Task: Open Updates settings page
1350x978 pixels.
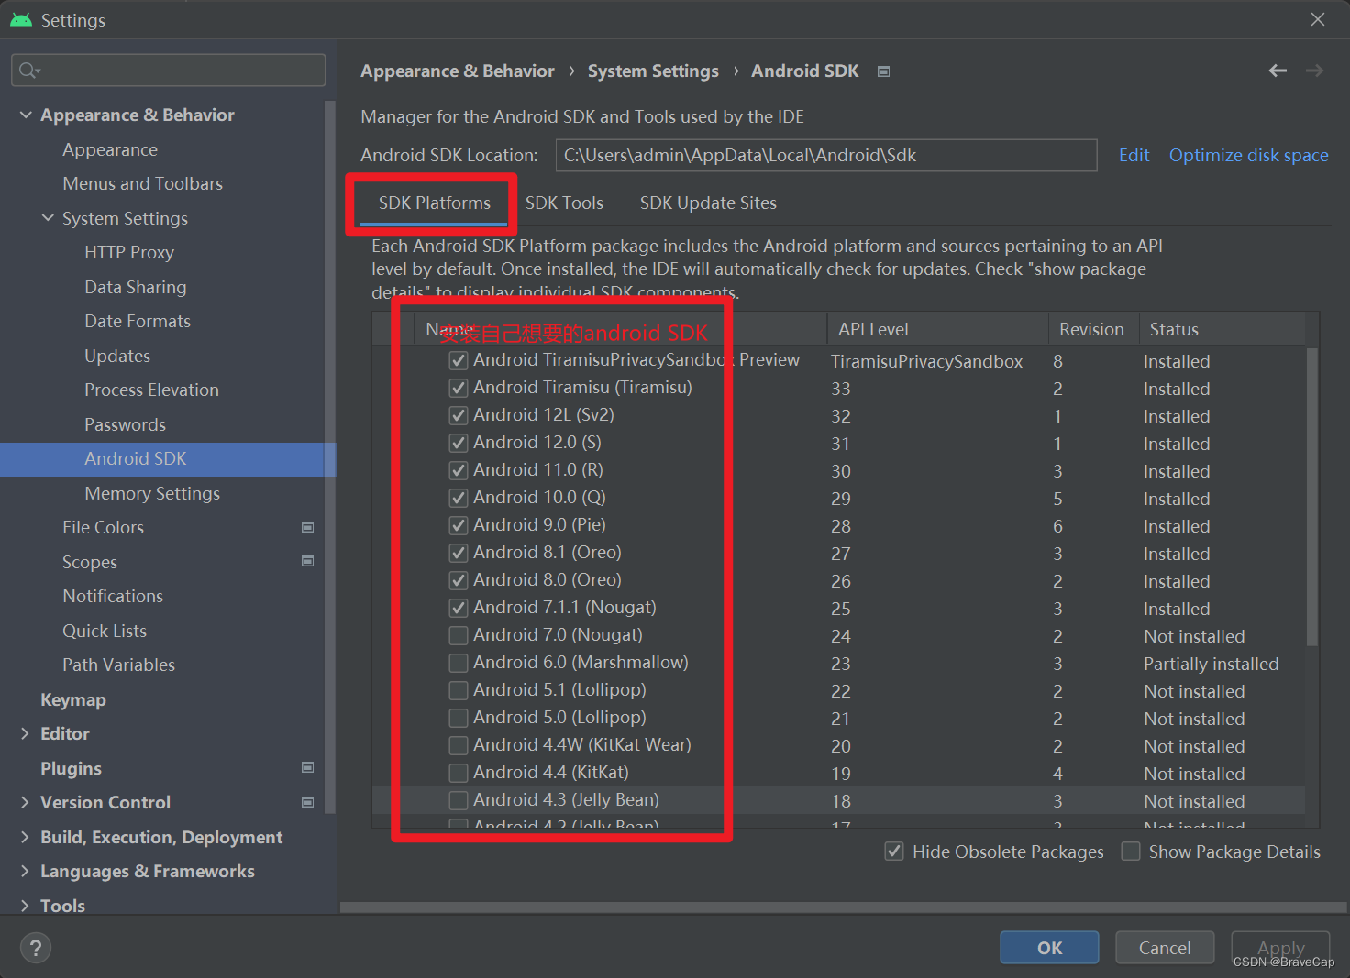Action: pos(117,356)
